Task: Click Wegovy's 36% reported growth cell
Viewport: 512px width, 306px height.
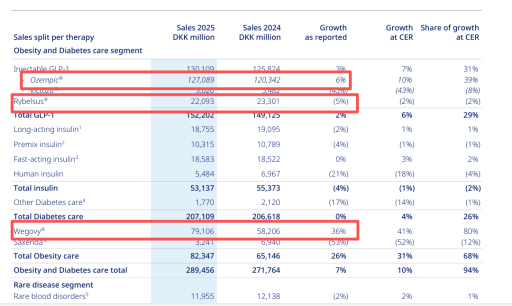Action: coord(339,231)
